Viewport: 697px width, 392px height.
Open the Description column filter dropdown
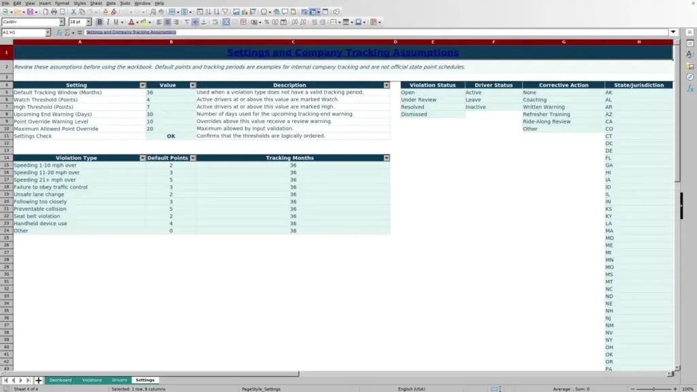click(x=387, y=85)
